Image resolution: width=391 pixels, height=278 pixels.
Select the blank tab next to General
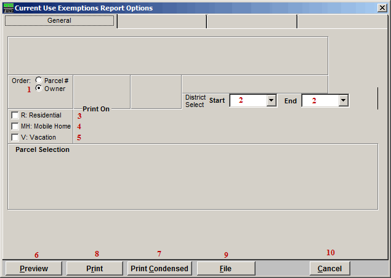[x=161, y=22]
